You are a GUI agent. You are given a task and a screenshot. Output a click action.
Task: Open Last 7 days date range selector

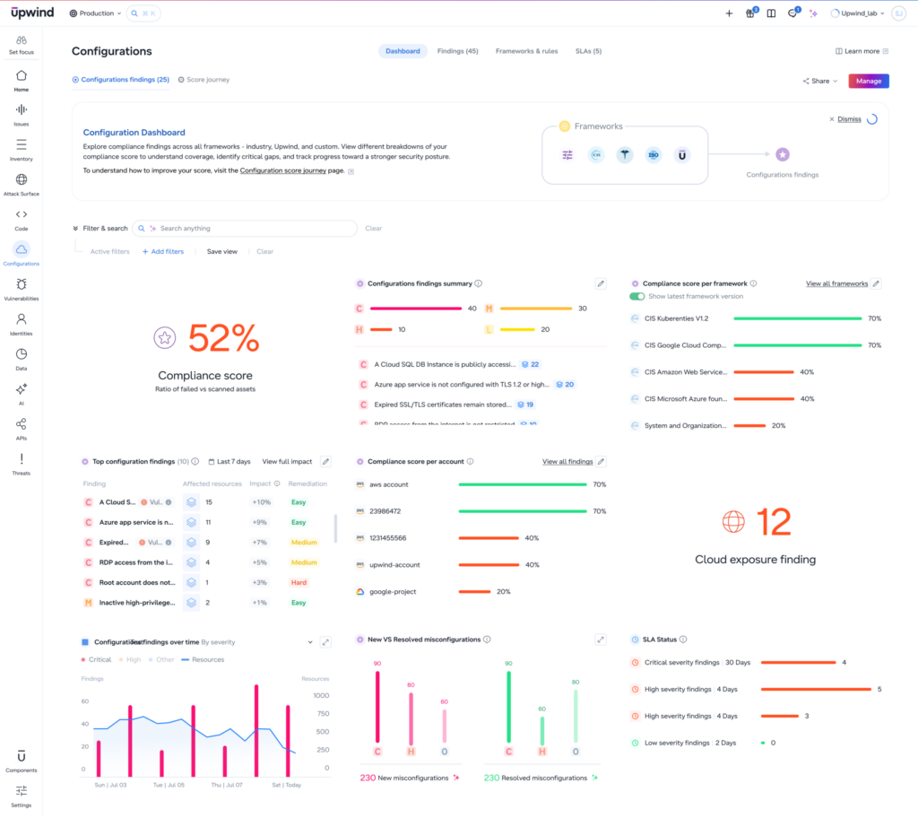[x=229, y=462]
